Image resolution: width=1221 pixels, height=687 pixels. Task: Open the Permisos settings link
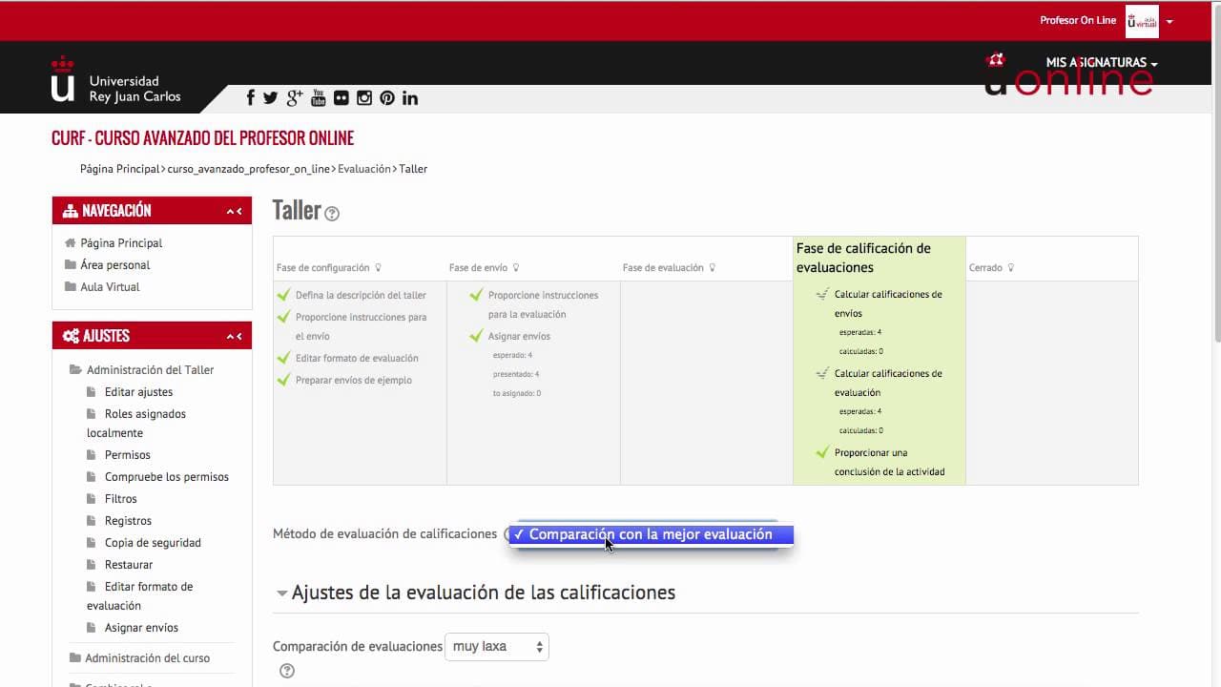coord(128,455)
